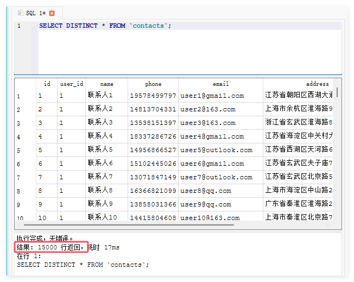Image resolution: width=354 pixels, height=282 pixels.
Task: Click address 广东省秦淮区淮海路 cell
Action: tap(299, 204)
